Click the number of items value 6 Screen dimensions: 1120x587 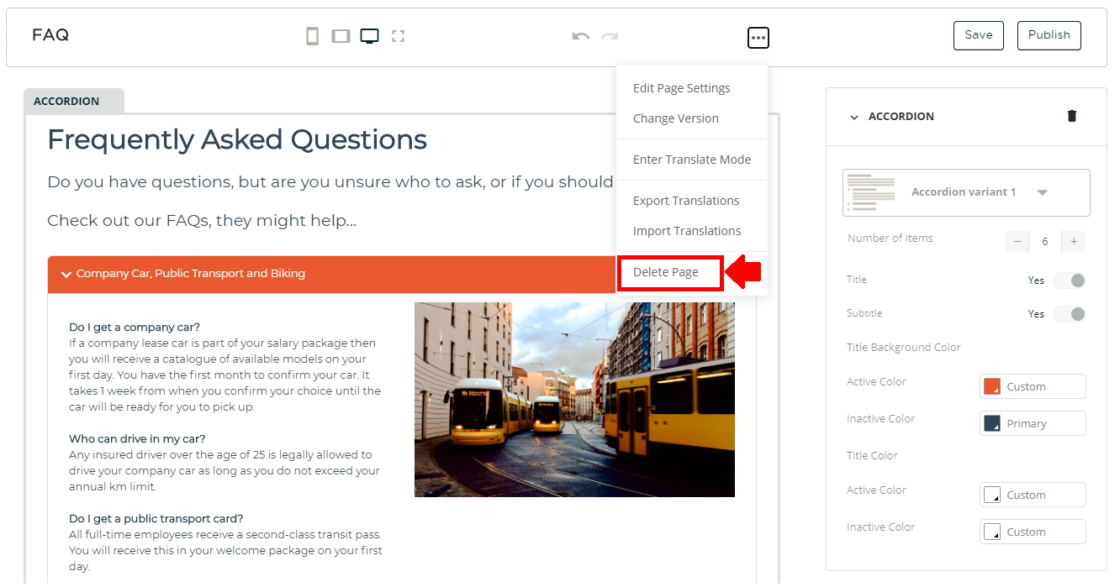pos(1045,242)
